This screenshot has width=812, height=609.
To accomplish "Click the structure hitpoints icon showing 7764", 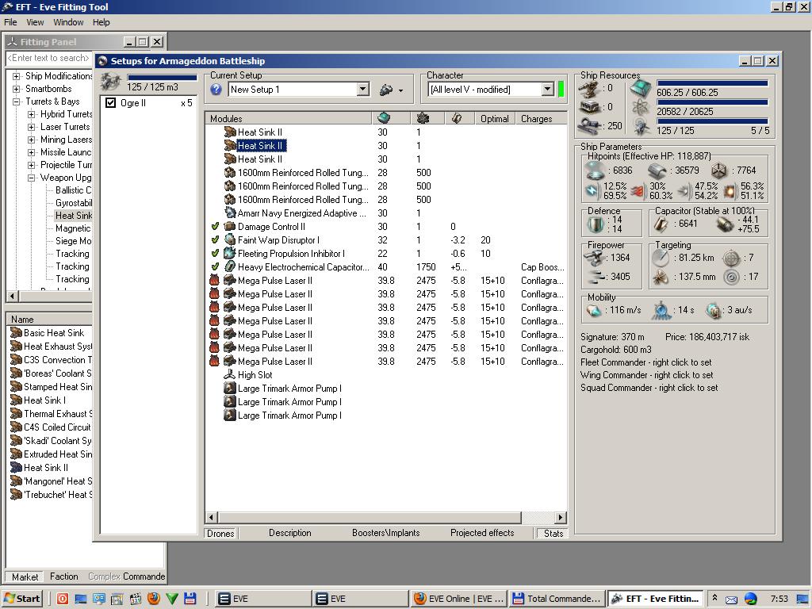I will pyautogui.click(x=718, y=170).
